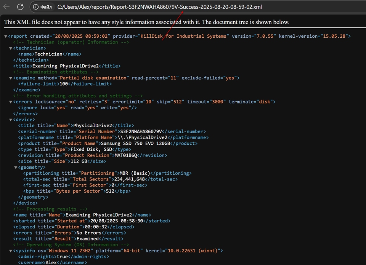Collapse the geometry node

[16, 168]
